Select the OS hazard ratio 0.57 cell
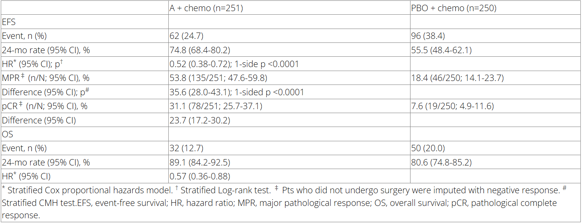The width and height of the screenshot is (582, 223). [x=200, y=177]
